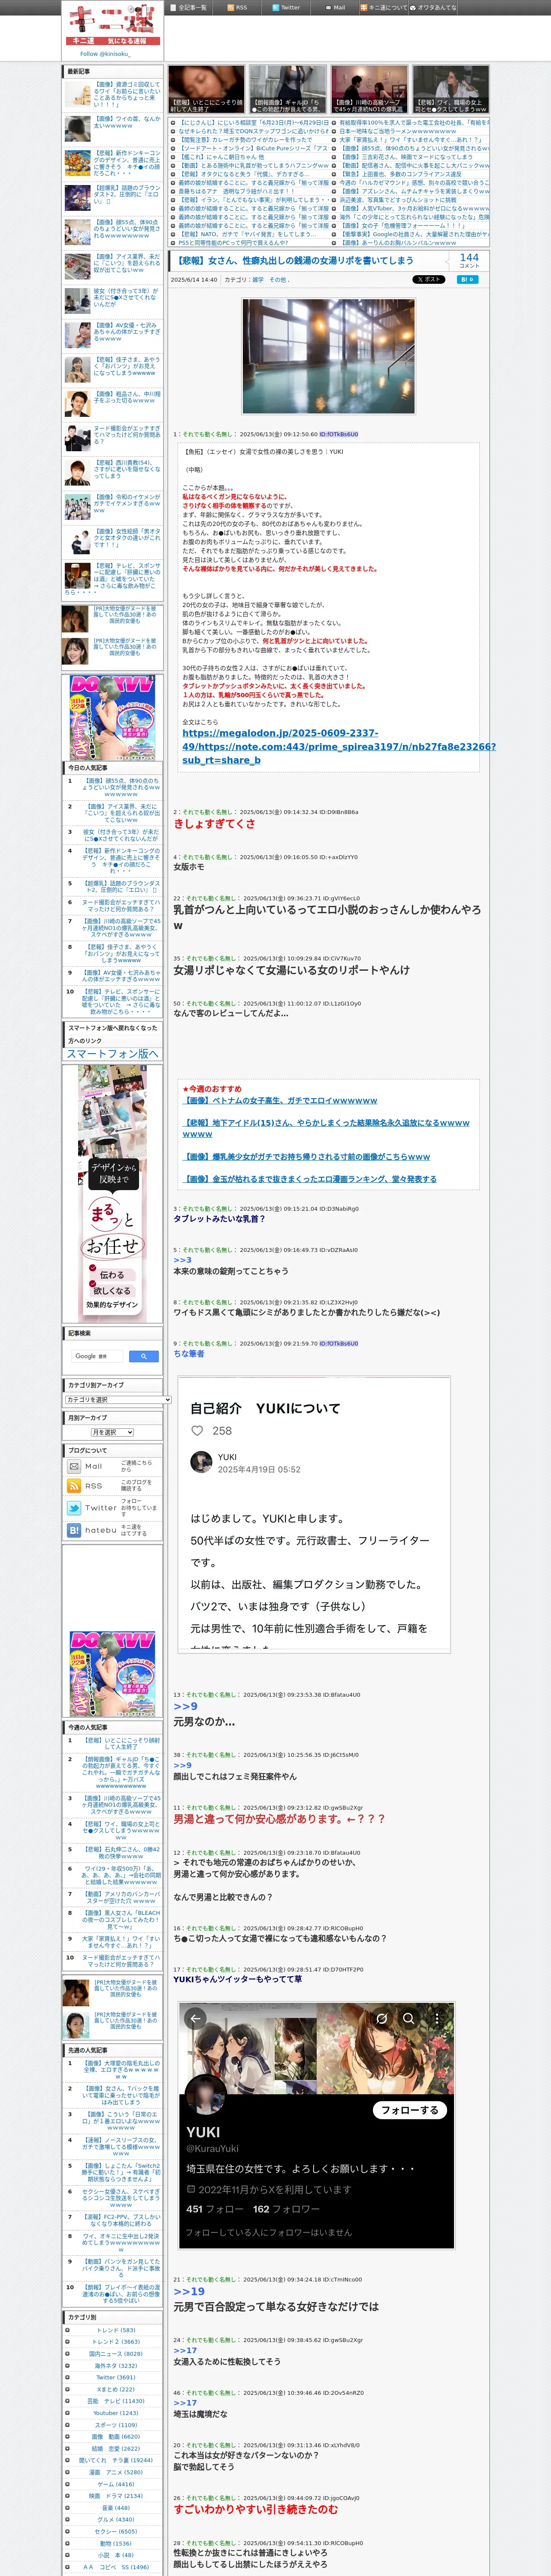
Task: Open sidebar category 国内ニュース (8028)
Action: coord(116,2354)
